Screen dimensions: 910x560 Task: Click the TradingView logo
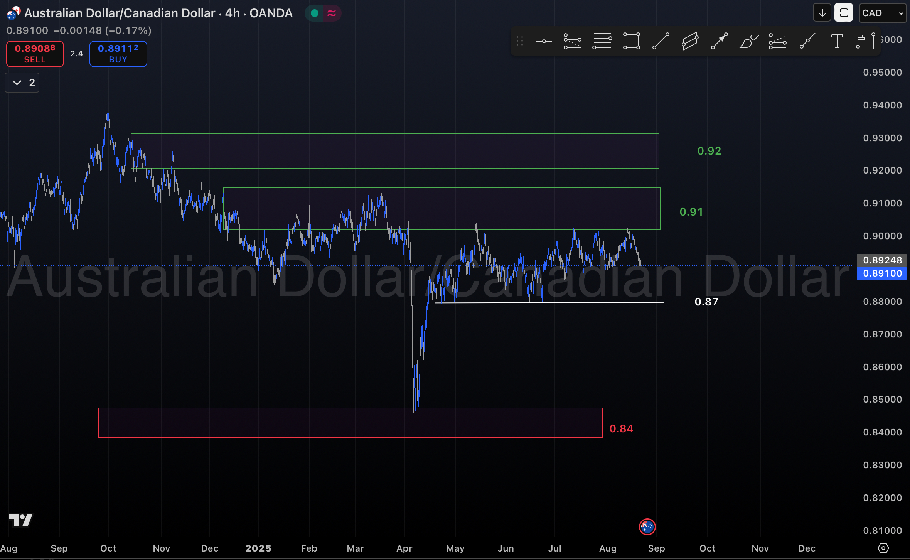[x=21, y=520]
